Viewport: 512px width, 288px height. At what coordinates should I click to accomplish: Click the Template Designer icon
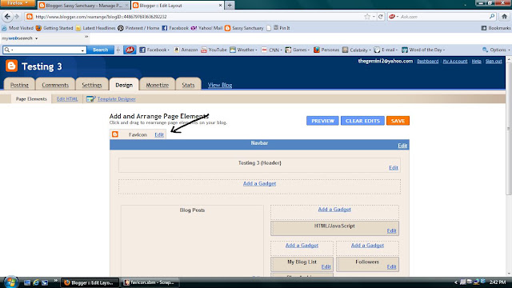[90, 99]
